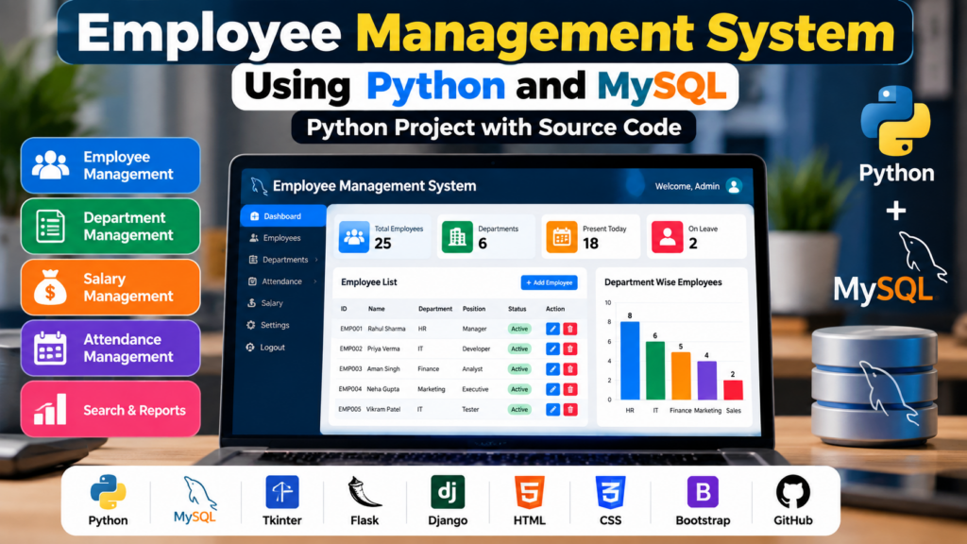967x544 pixels.
Task: Click the purple Marketing bar in chart
Action: coord(706,381)
